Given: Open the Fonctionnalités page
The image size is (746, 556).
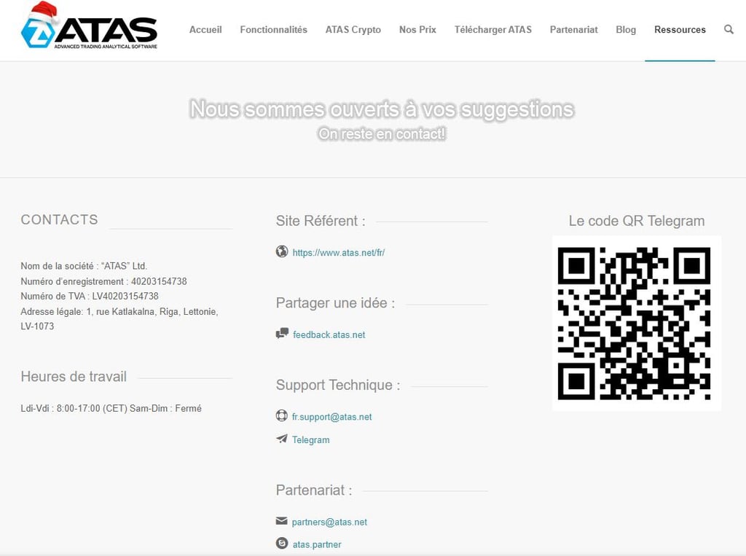Looking at the screenshot, I should (x=273, y=30).
